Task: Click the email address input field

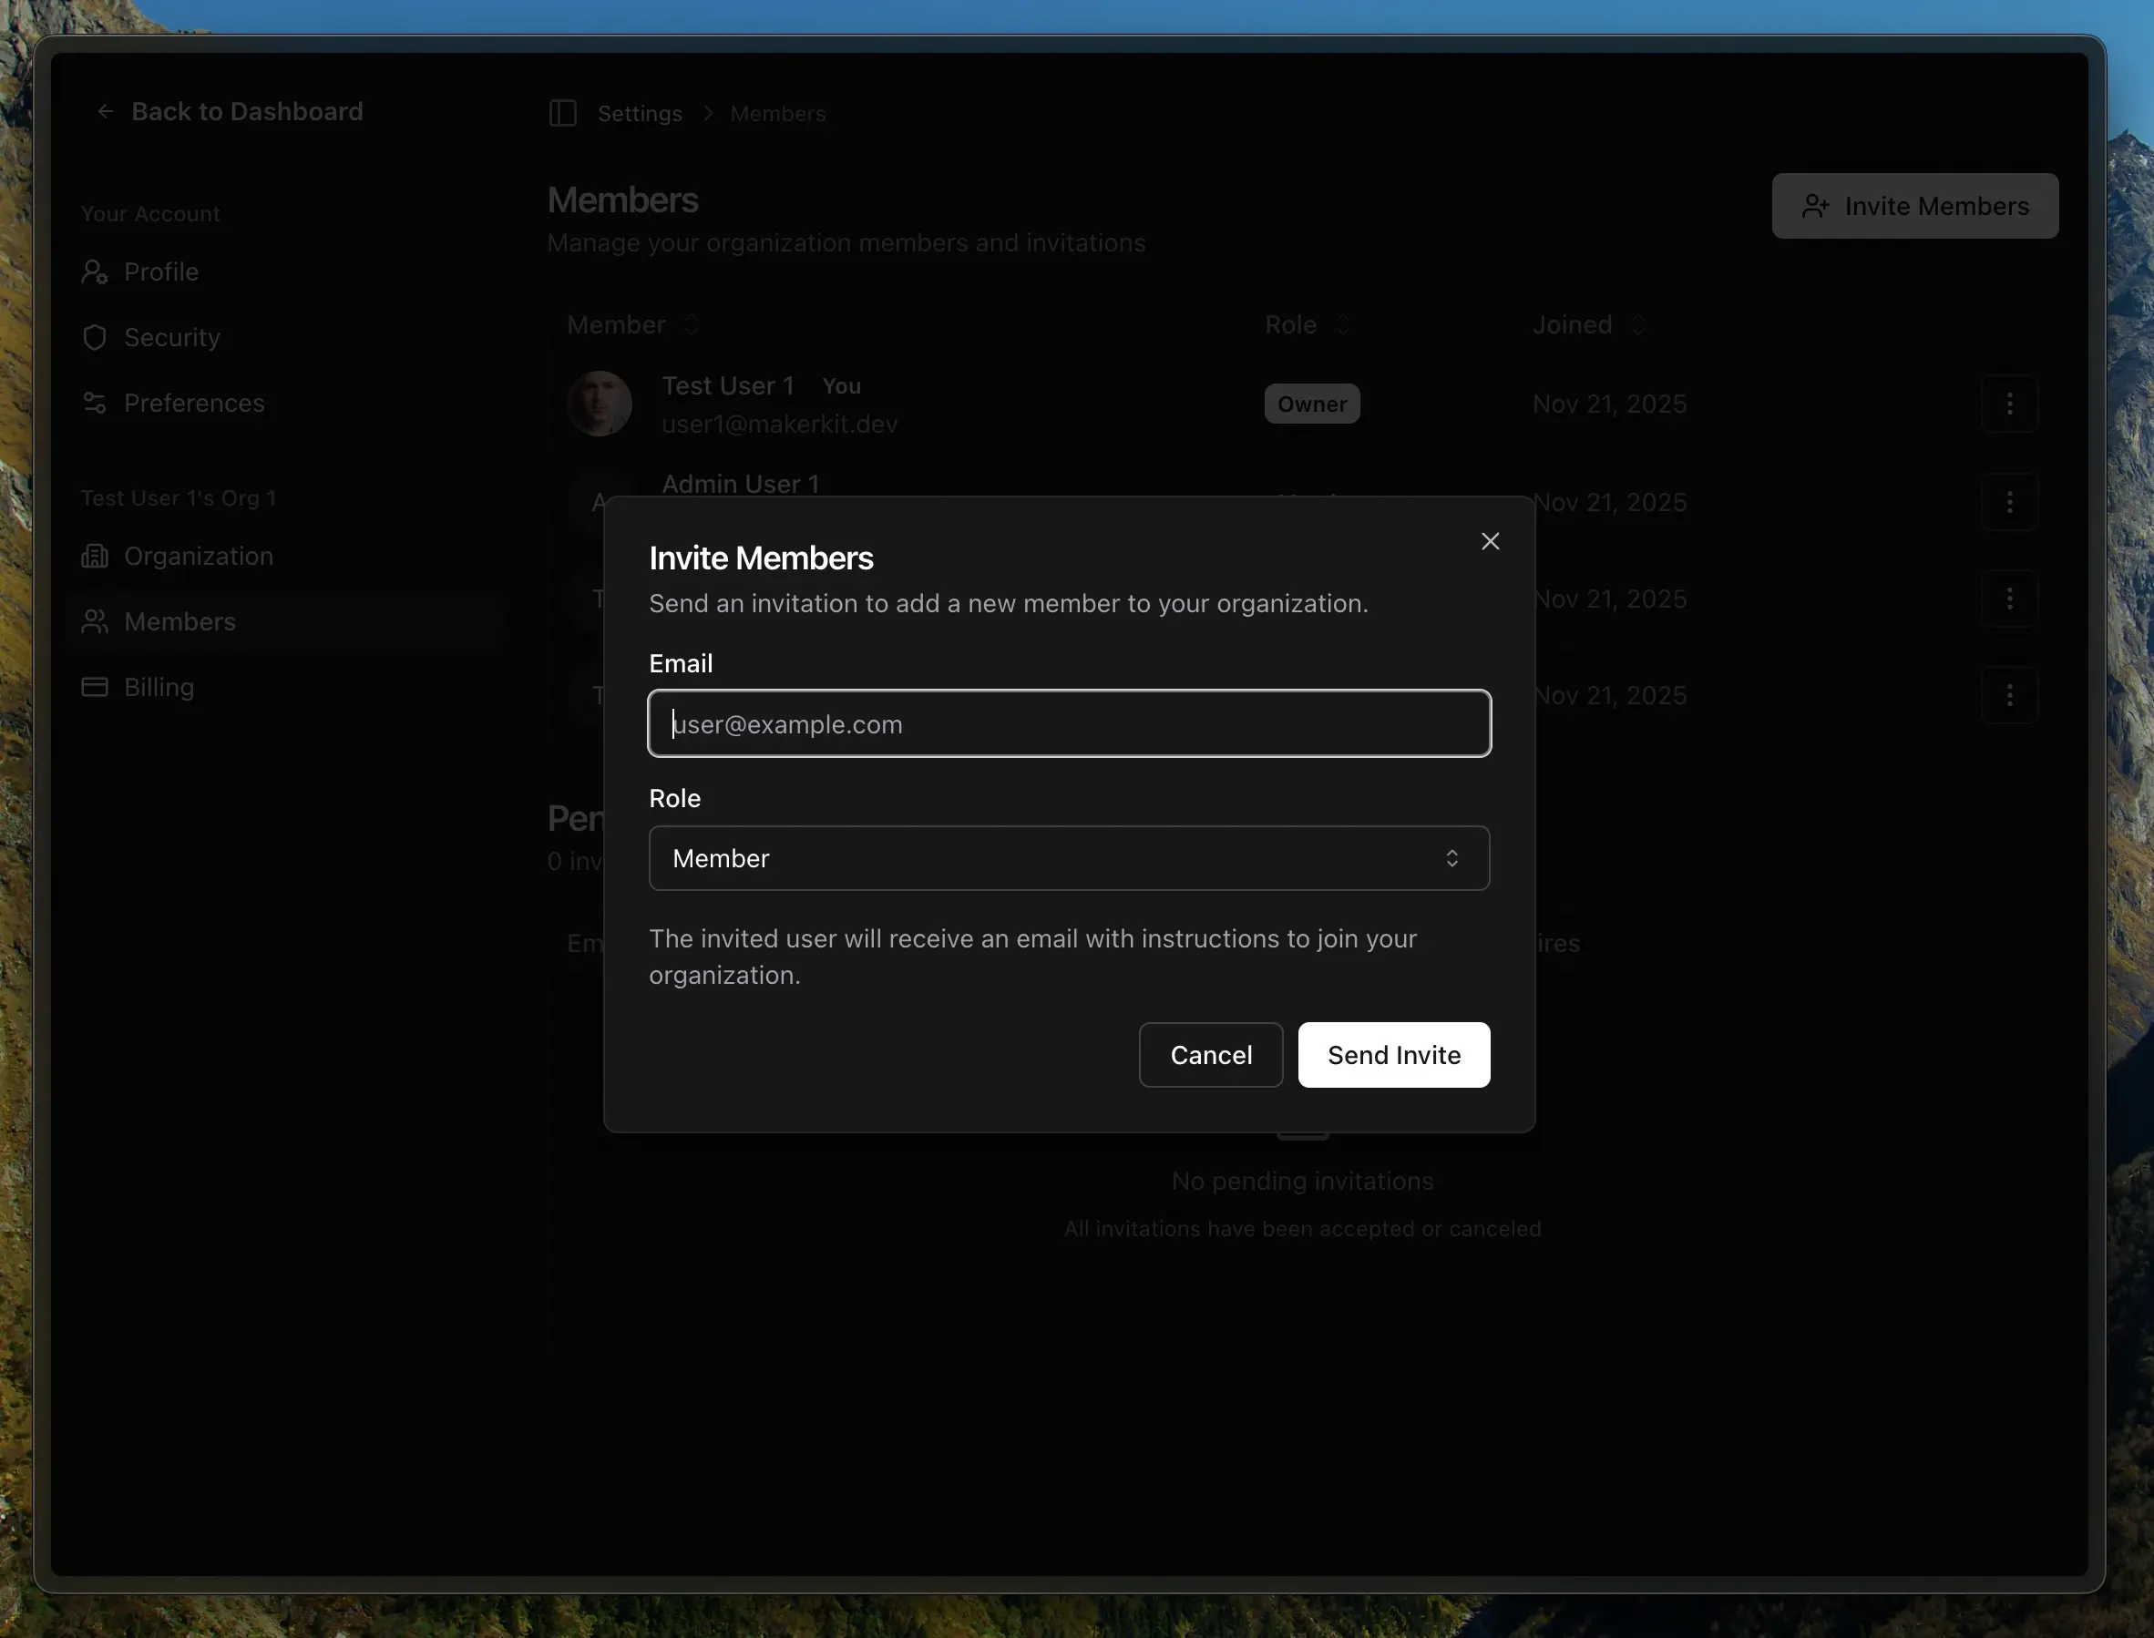Action: (1069, 723)
